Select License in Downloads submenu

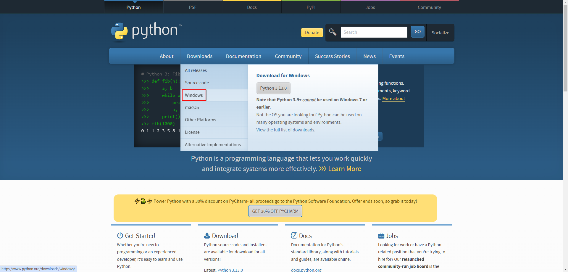pos(214,132)
